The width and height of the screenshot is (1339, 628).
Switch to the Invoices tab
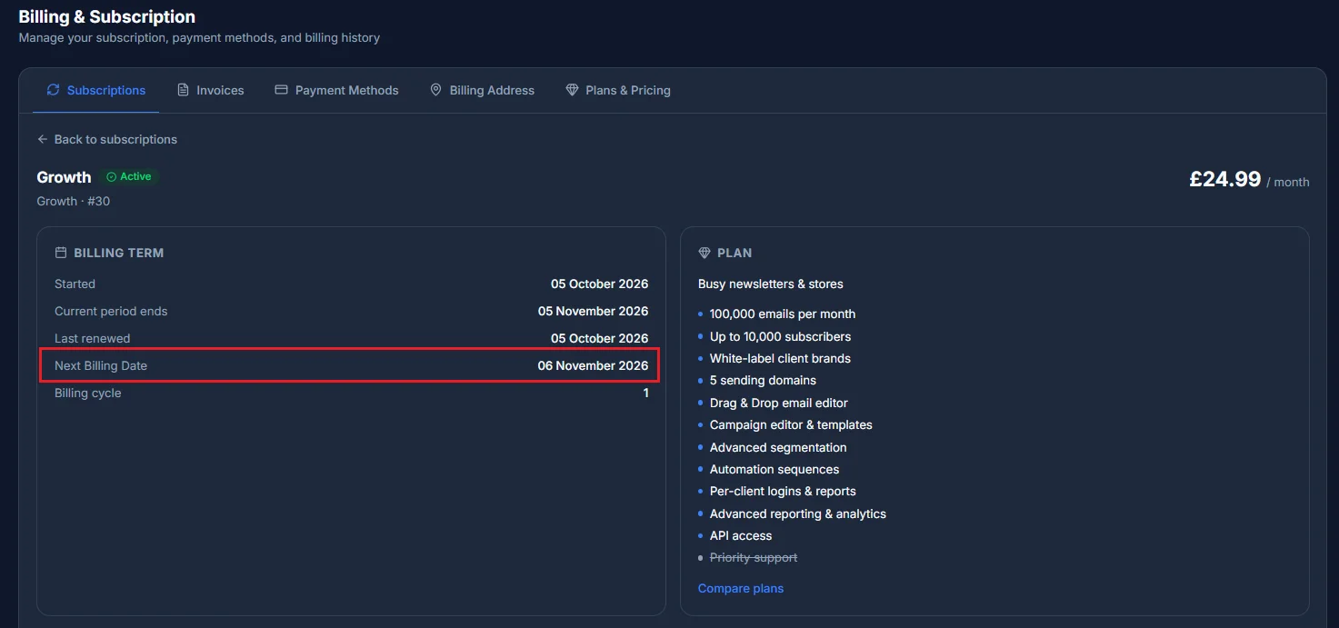(x=210, y=90)
